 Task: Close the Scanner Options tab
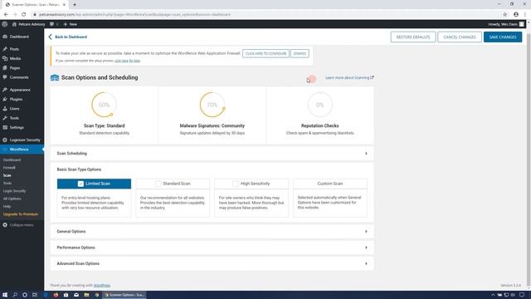tap(64, 5)
